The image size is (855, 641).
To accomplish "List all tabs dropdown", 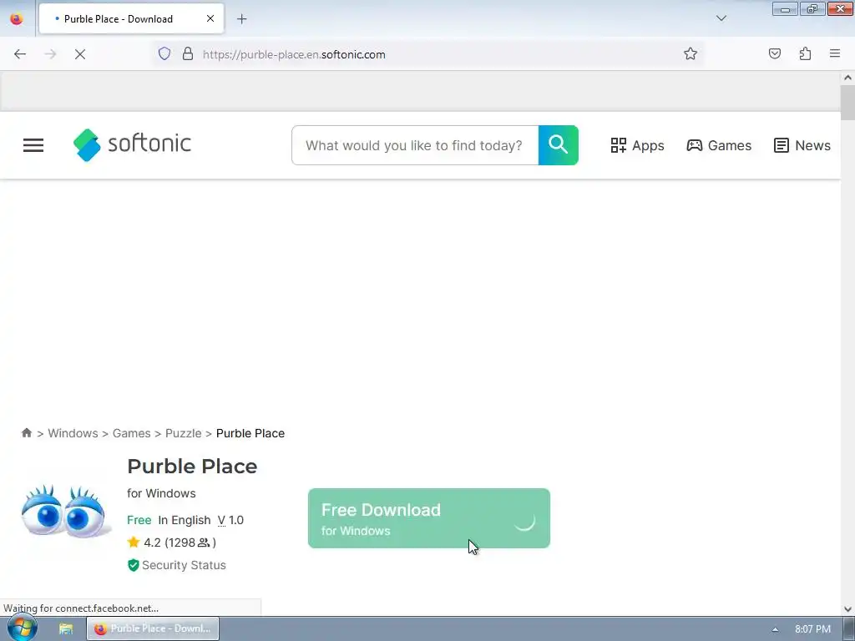I will pos(721,18).
